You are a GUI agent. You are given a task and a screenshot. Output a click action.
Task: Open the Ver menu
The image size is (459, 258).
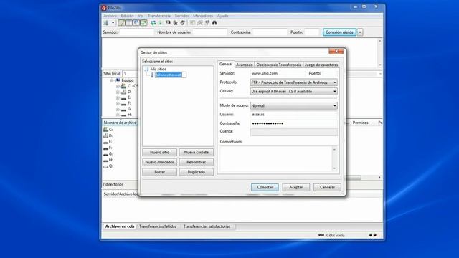point(141,16)
